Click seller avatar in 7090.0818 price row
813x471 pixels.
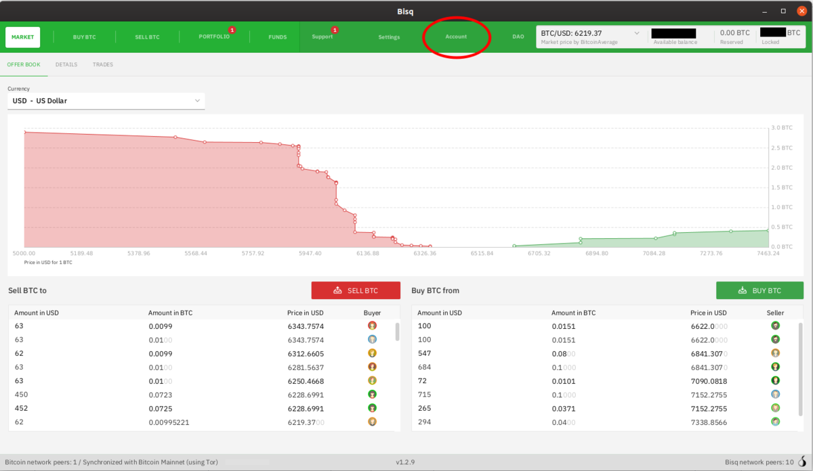(x=775, y=380)
